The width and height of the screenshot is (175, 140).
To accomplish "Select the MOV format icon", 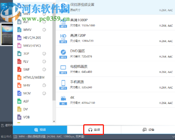I will point(19,93).
